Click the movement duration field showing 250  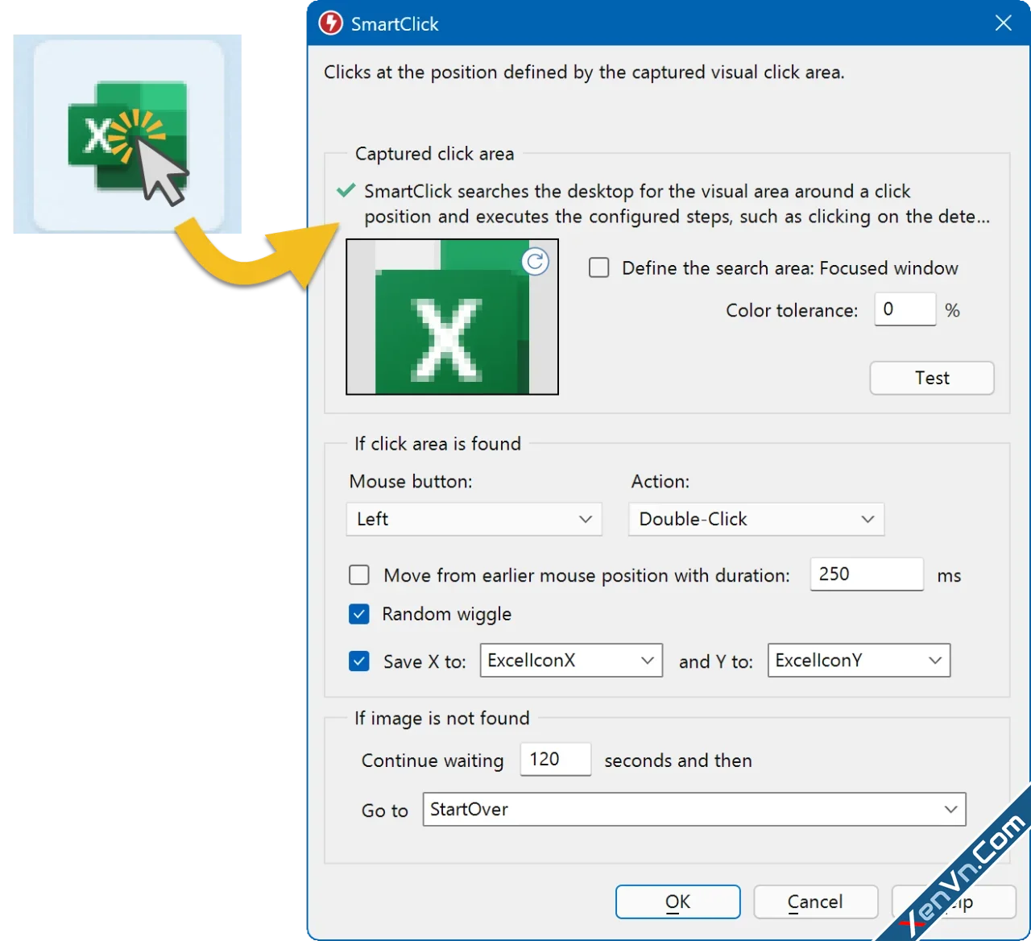click(x=867, y=574)
